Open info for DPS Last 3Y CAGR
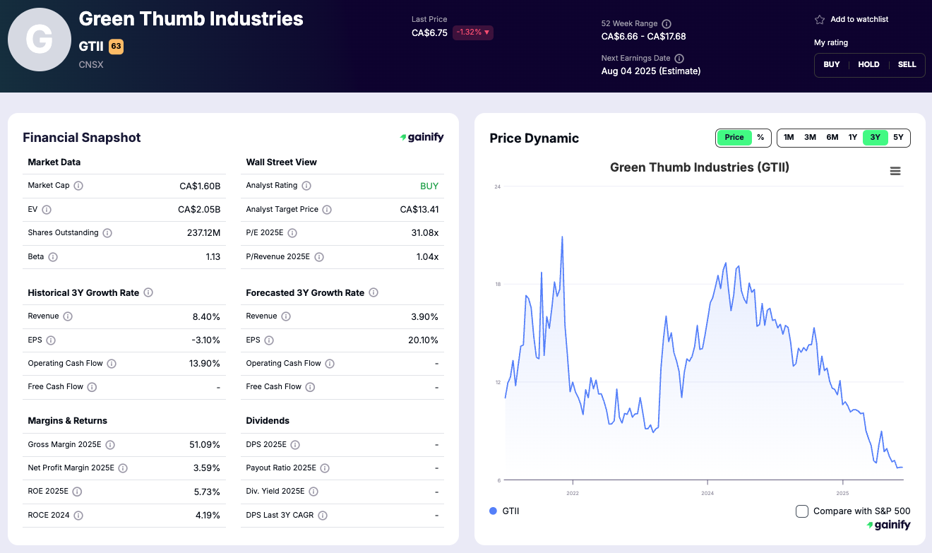Viewport: 932px width, 553px height. pos(323,516)
